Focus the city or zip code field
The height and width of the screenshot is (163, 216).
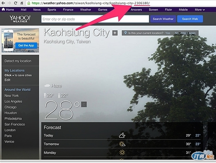(95, 19)
